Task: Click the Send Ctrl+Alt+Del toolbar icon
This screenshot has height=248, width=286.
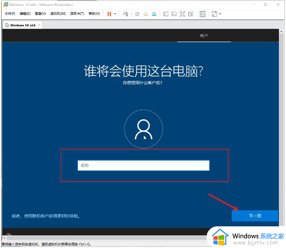Action: click(x=125, y=14)
